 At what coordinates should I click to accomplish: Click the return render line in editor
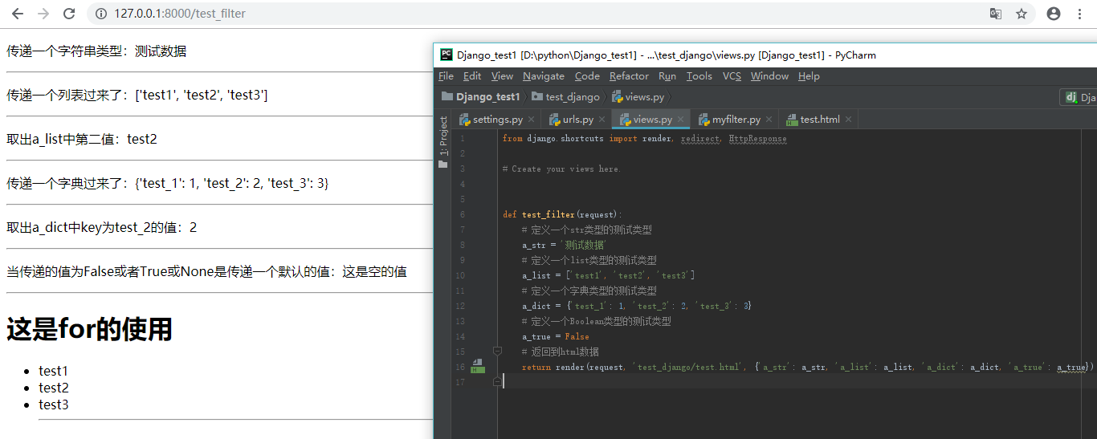tap(807, 367)
